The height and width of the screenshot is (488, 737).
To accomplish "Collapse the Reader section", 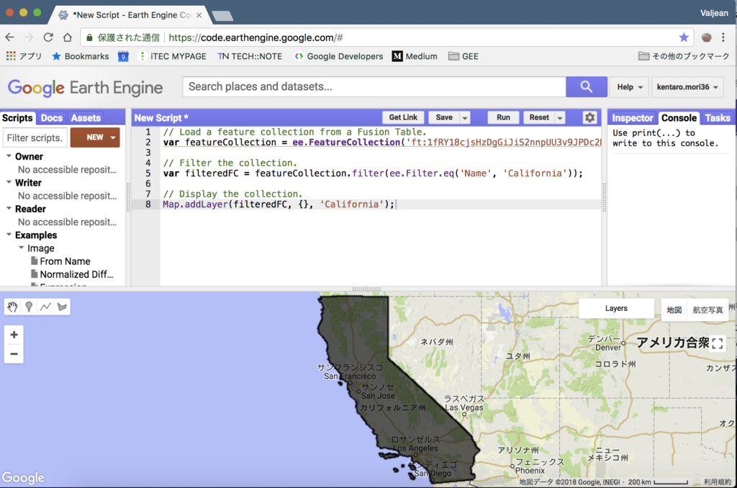I will coord(9,209).
